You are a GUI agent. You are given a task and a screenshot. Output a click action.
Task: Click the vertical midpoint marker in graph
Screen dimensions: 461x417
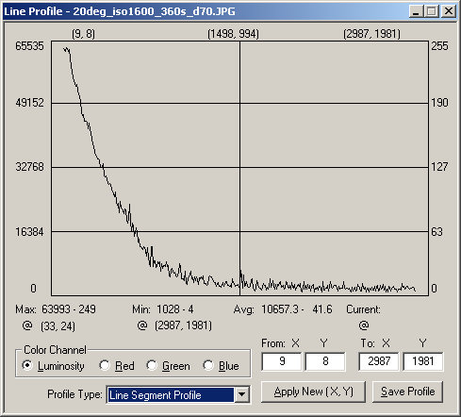[240, 168]
